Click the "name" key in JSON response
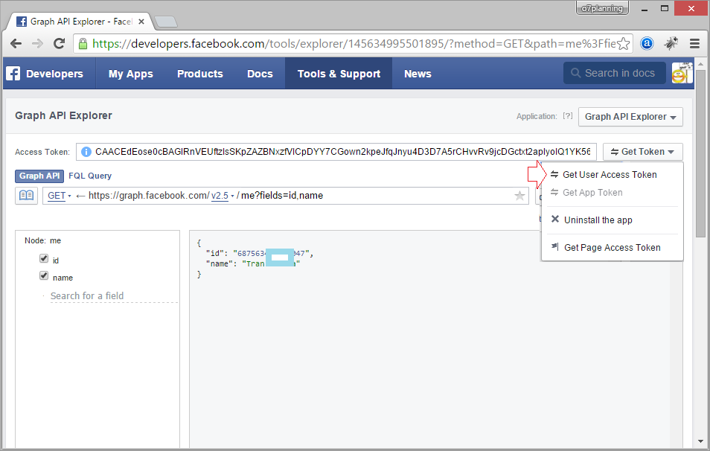710x451 pixels. pos(220,264)
